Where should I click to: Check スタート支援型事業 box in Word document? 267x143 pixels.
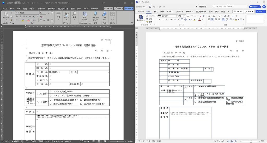click(x=51, y=92)
